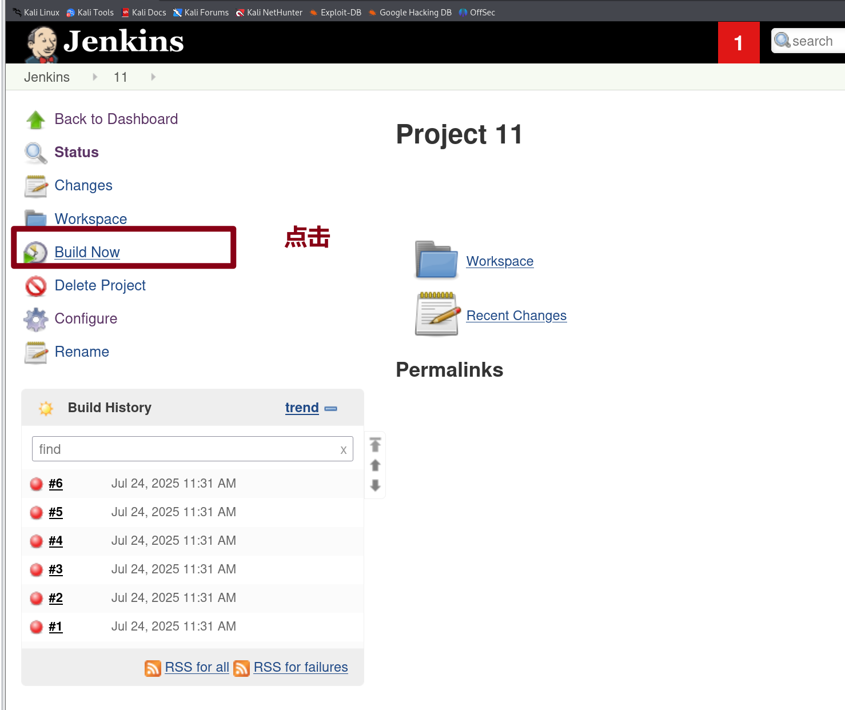Open the Rename sidebar item
This screenshot has height=710, width=845.
tap(82, 352)
